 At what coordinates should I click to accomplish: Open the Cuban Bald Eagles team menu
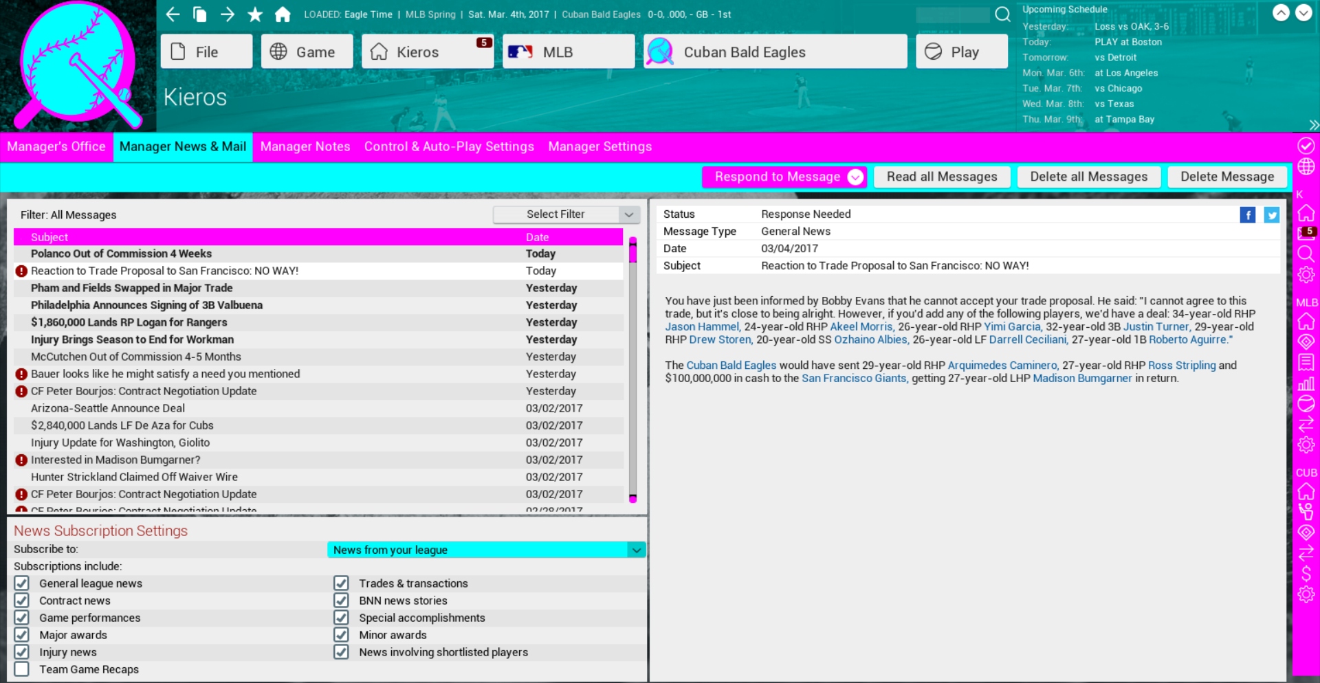click(775, 52)
